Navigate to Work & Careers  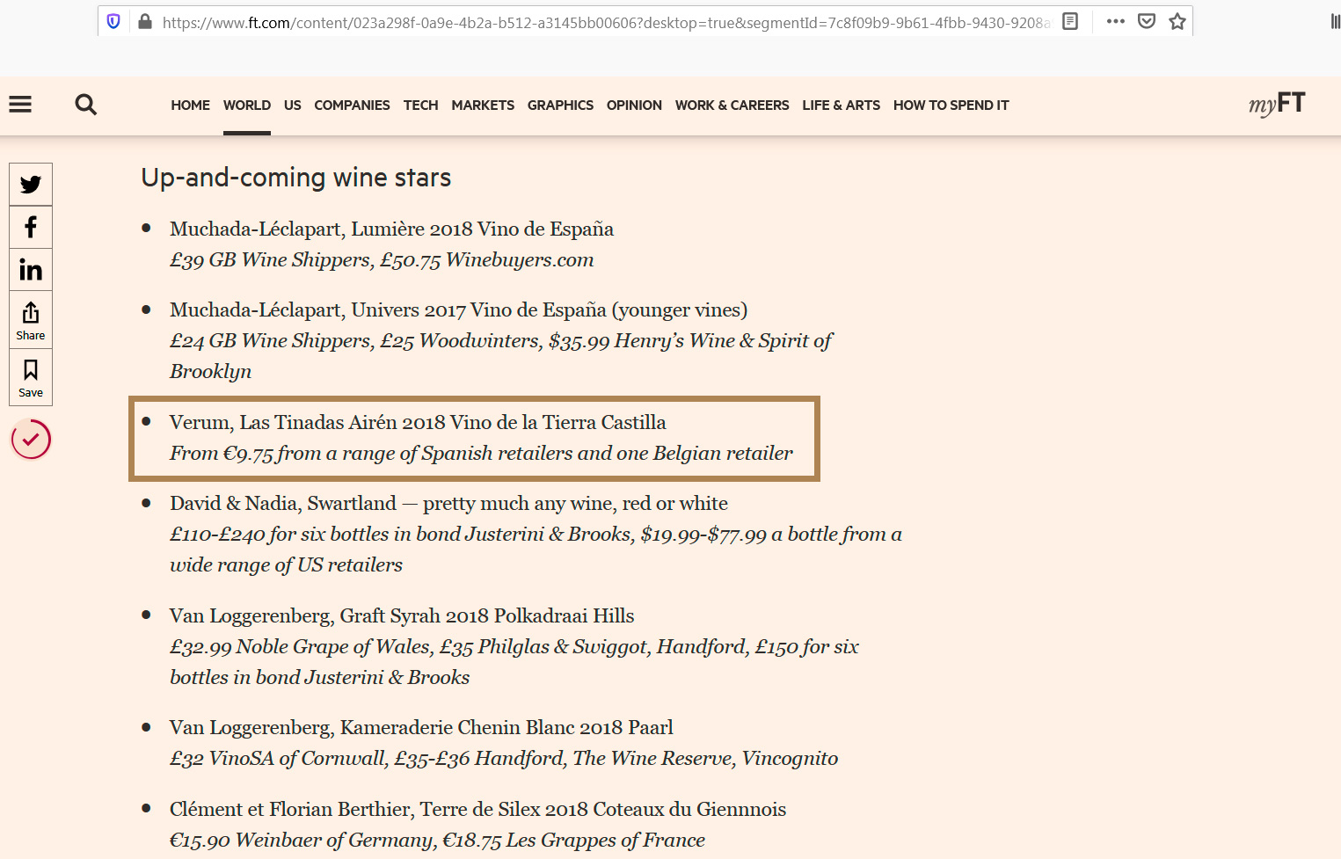click(732, 106)
